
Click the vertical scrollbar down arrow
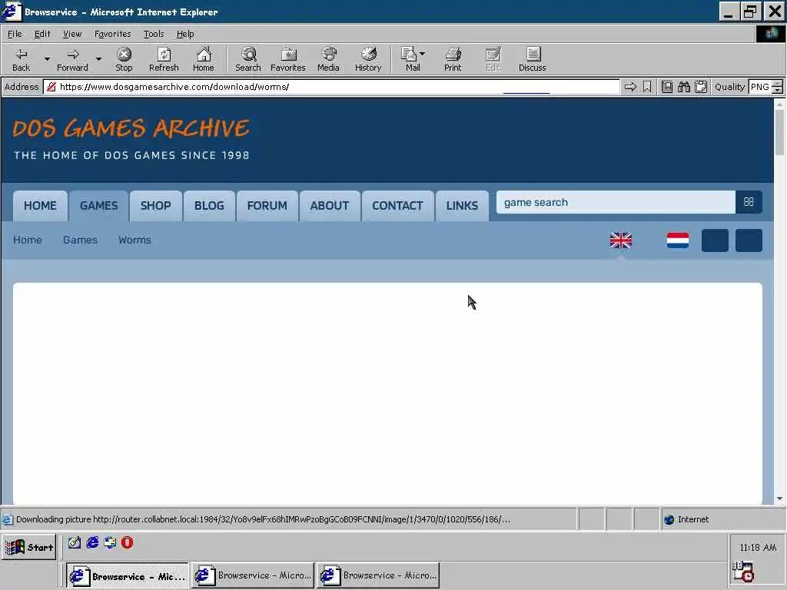[779, 499]
